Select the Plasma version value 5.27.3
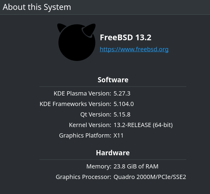Screen dimensions: 210x194 [x=122, y=93]
